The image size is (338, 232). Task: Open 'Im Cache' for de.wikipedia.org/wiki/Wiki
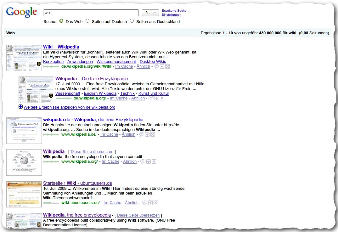(124, 66)
